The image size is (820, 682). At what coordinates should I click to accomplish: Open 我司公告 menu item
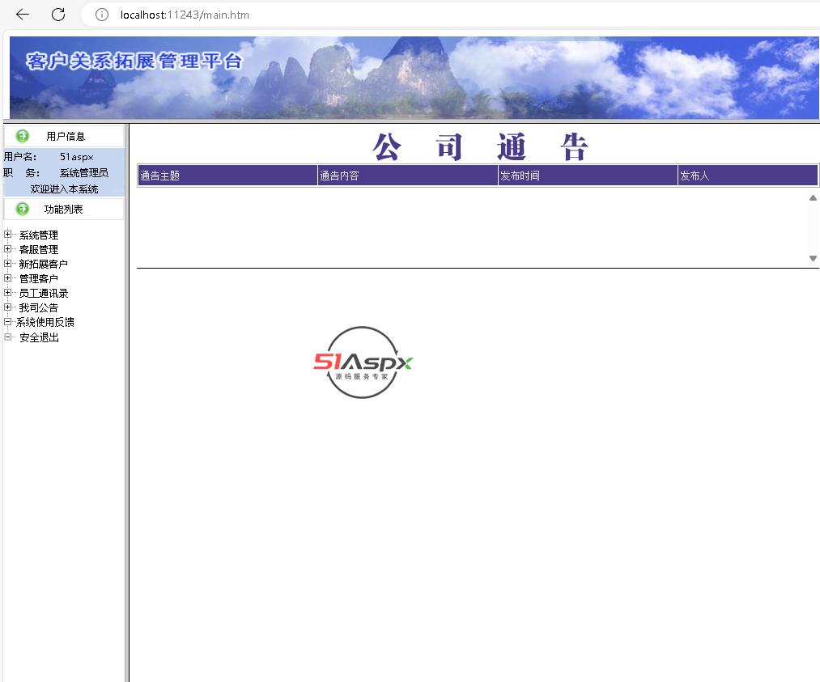tap(39, 307)
